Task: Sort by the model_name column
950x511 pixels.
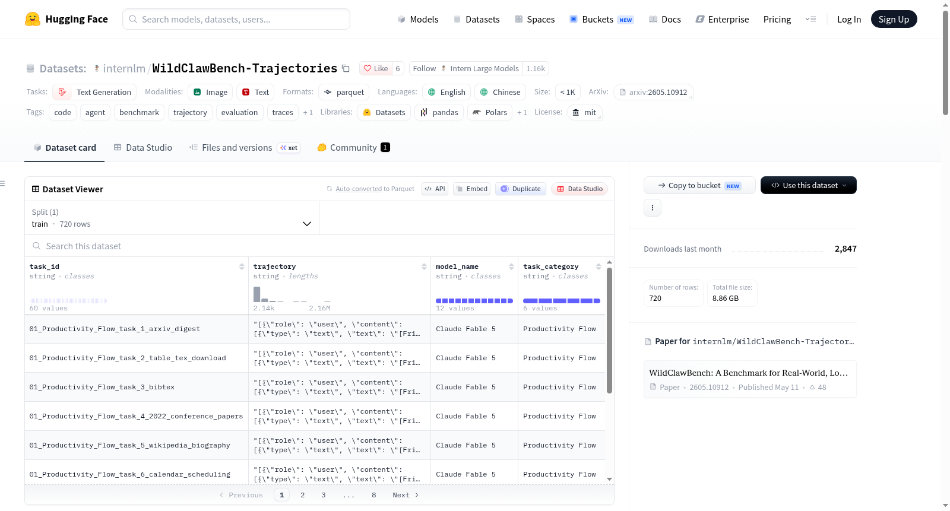Action: click(x=511, y=266)
